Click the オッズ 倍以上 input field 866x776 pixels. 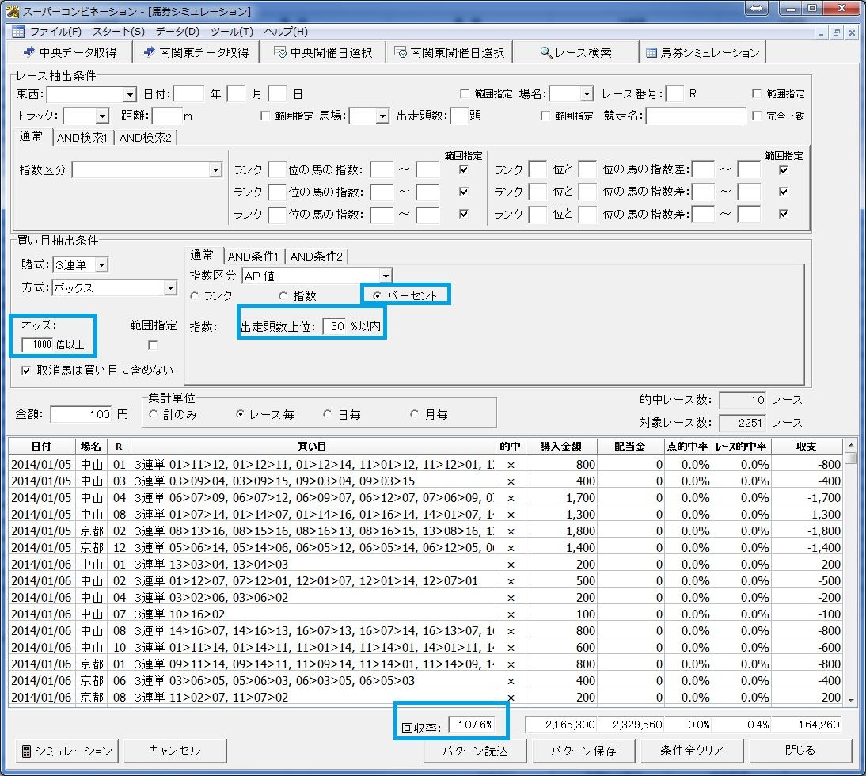click(x=37, y=344)
